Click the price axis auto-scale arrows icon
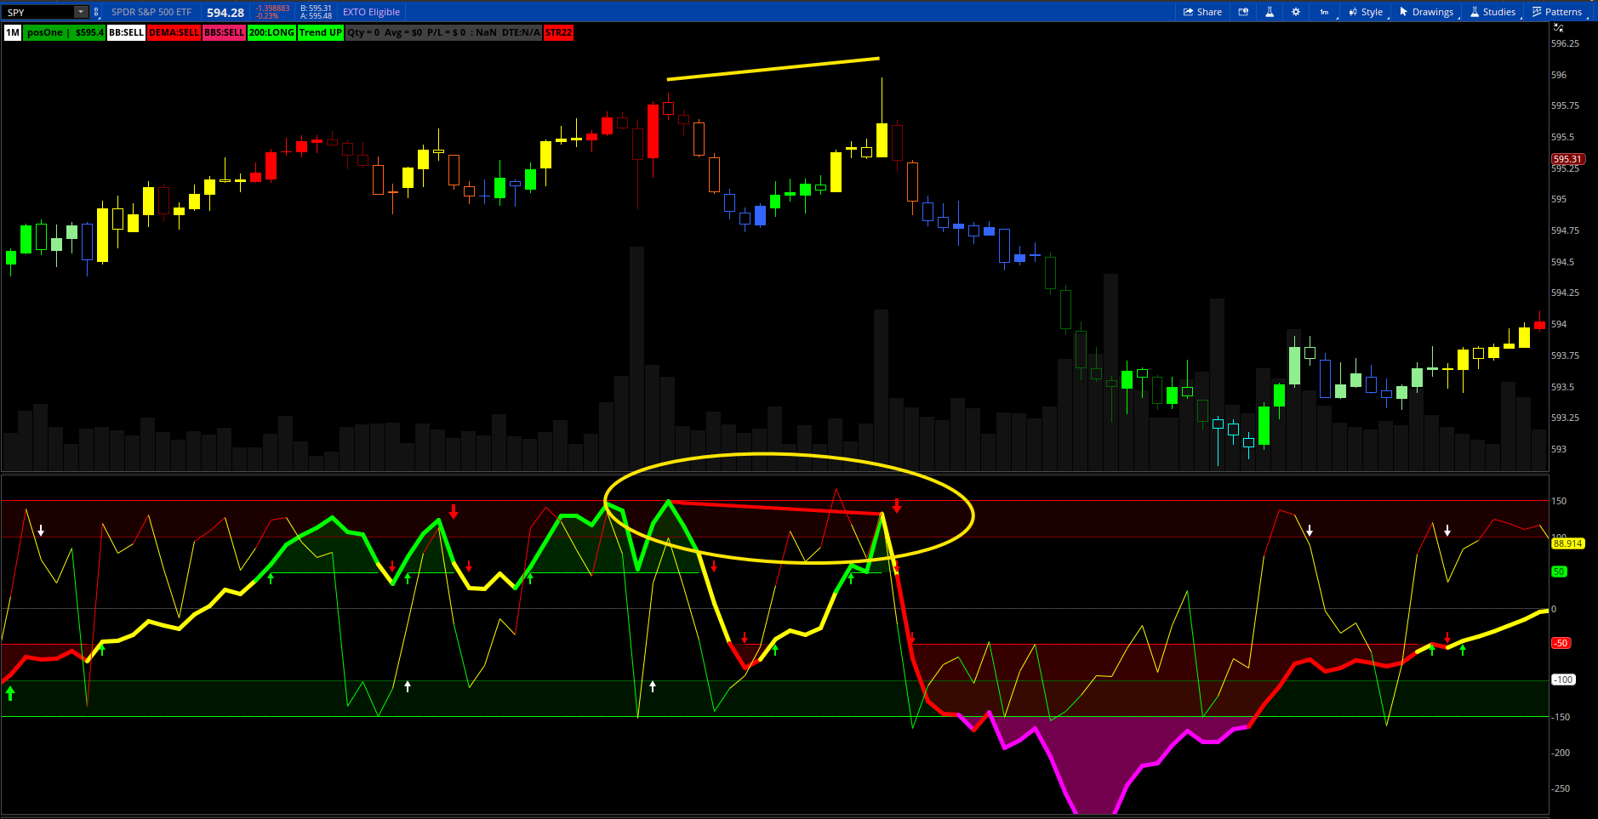The width and height of the screenshot is (1598, 819). click(x=1559, y=28)
